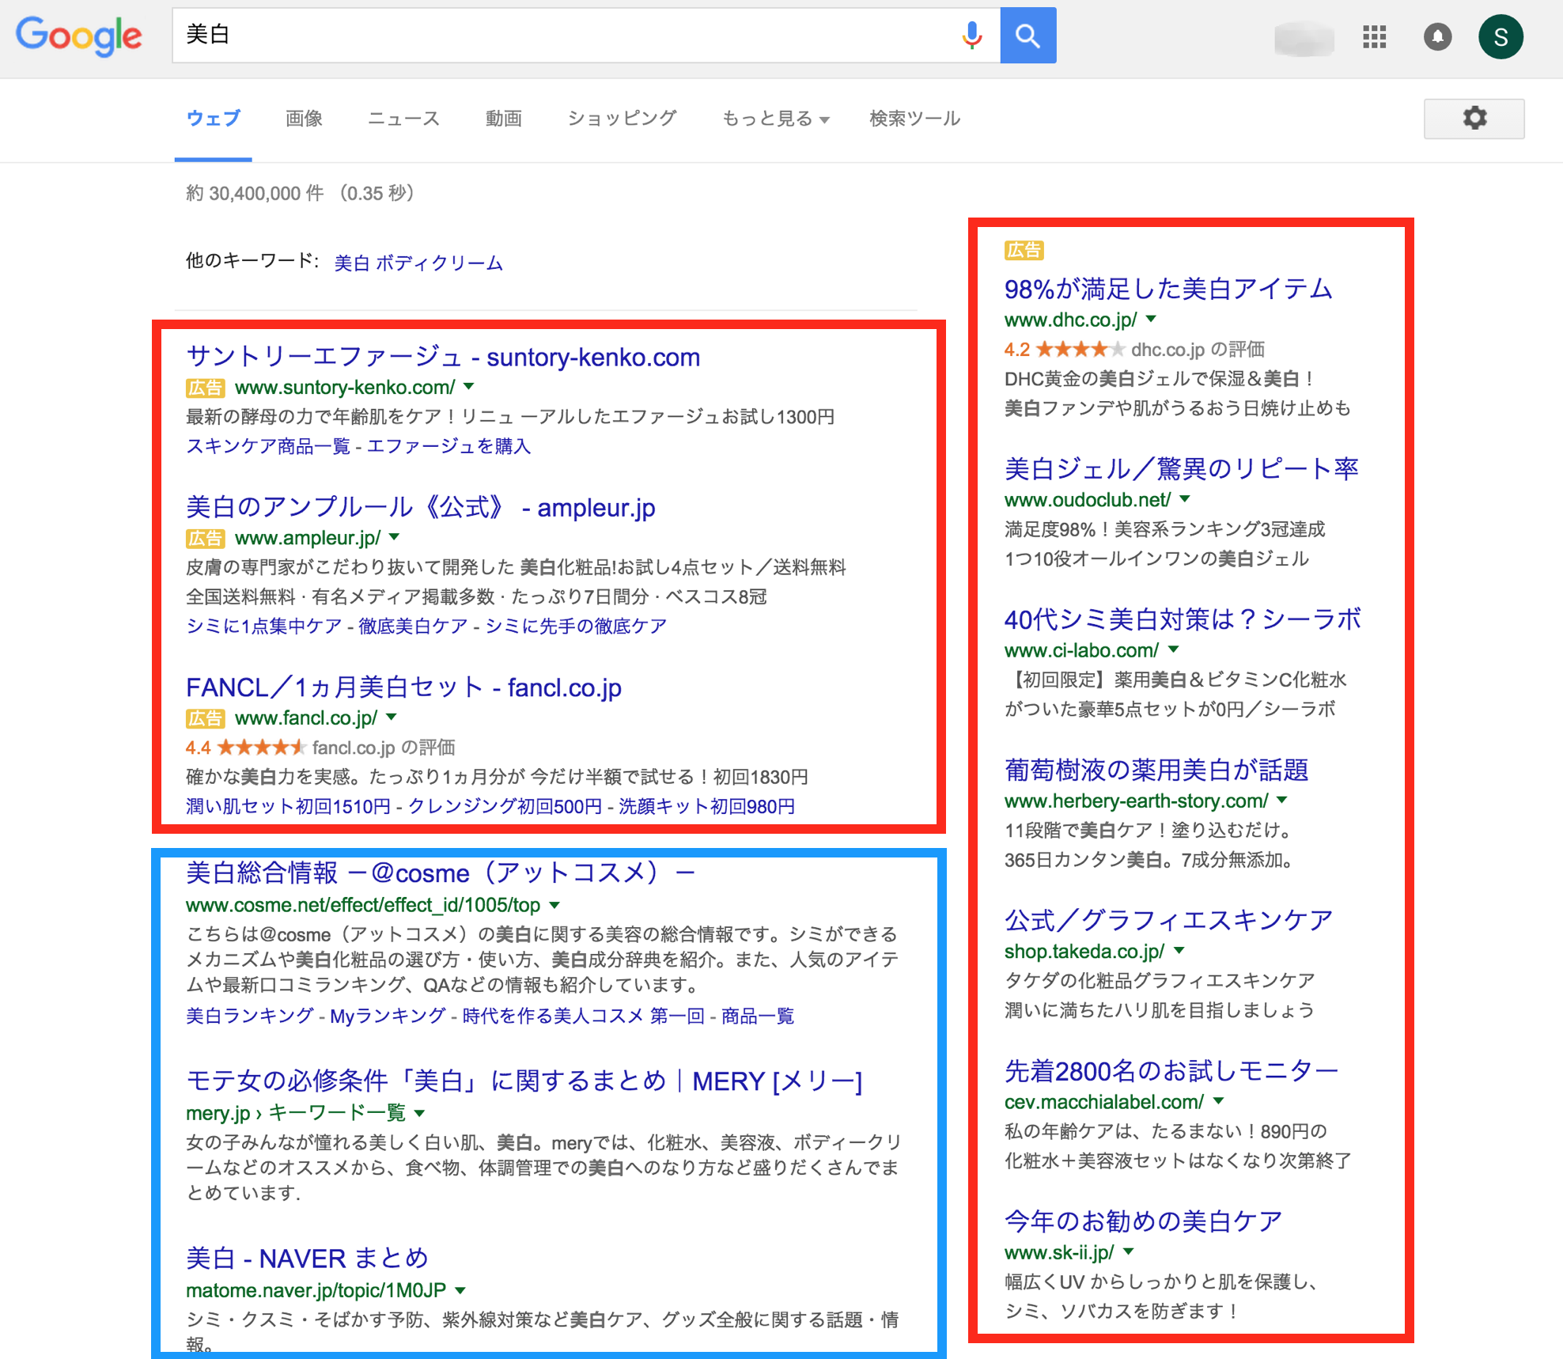Expand arrow next to cosme.net URL

click(554, 905)
